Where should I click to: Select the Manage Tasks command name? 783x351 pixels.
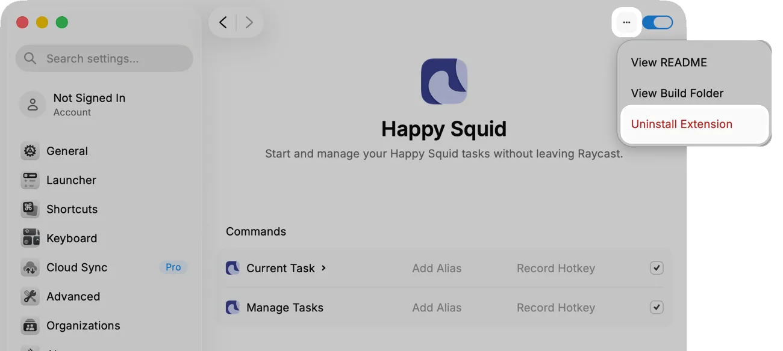click(x=285, y=308)
